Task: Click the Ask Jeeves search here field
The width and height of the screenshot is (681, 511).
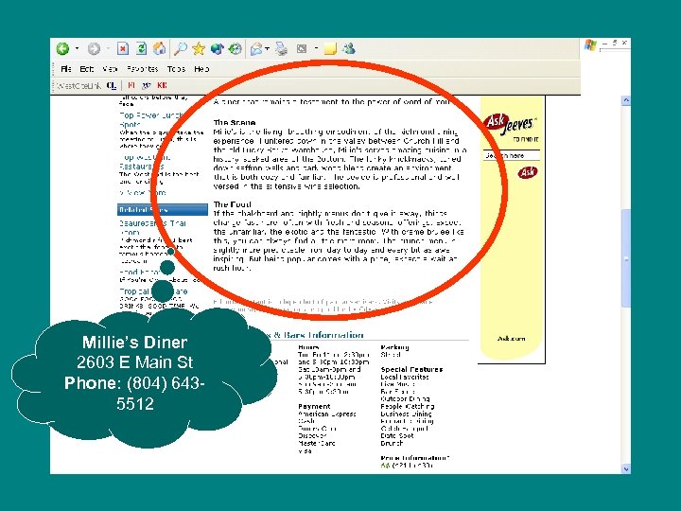Action: click(x=512, y=155)
